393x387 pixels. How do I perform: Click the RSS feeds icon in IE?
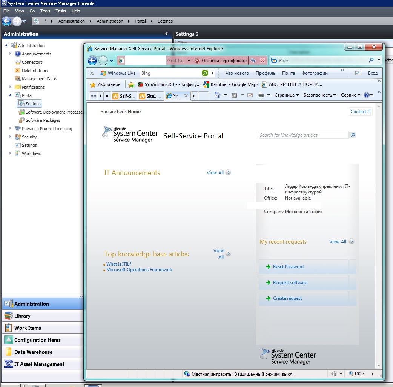pos(234,95)
